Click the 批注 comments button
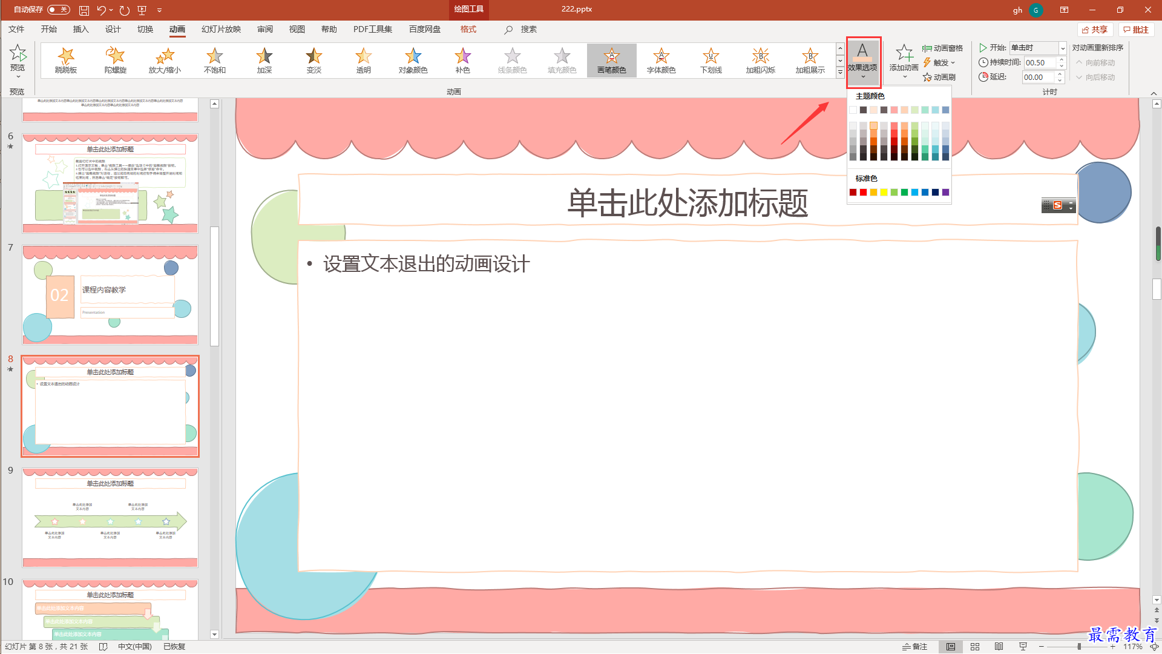This screenshot has width=1162, height=654. pos(1137,30)
